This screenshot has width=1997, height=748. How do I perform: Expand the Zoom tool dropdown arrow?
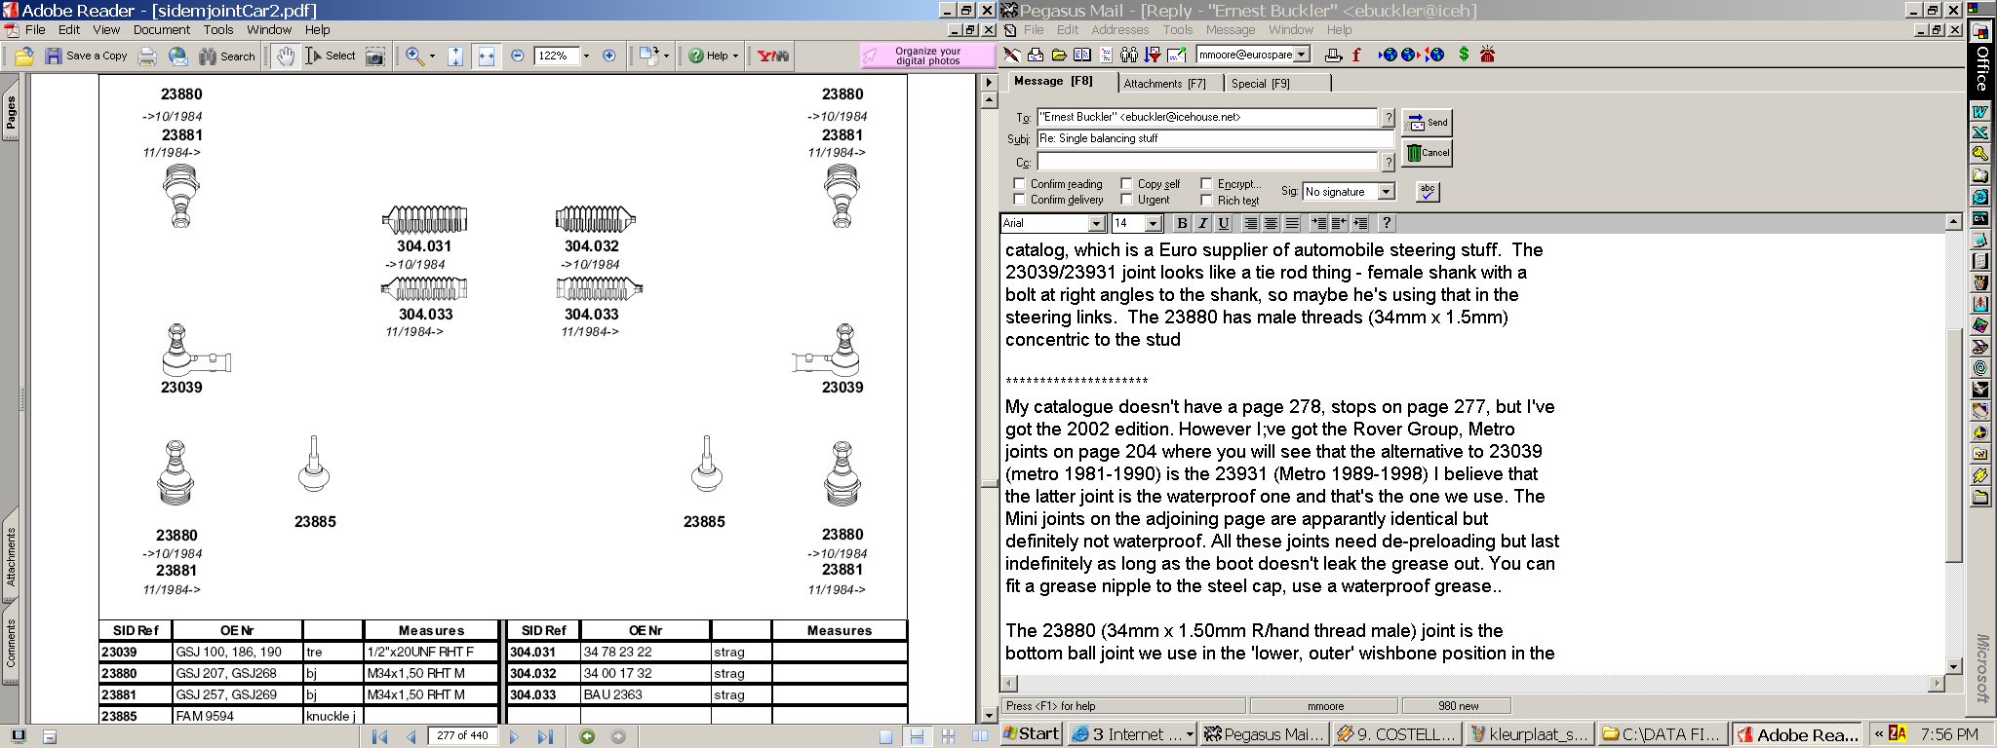(432, 56)
